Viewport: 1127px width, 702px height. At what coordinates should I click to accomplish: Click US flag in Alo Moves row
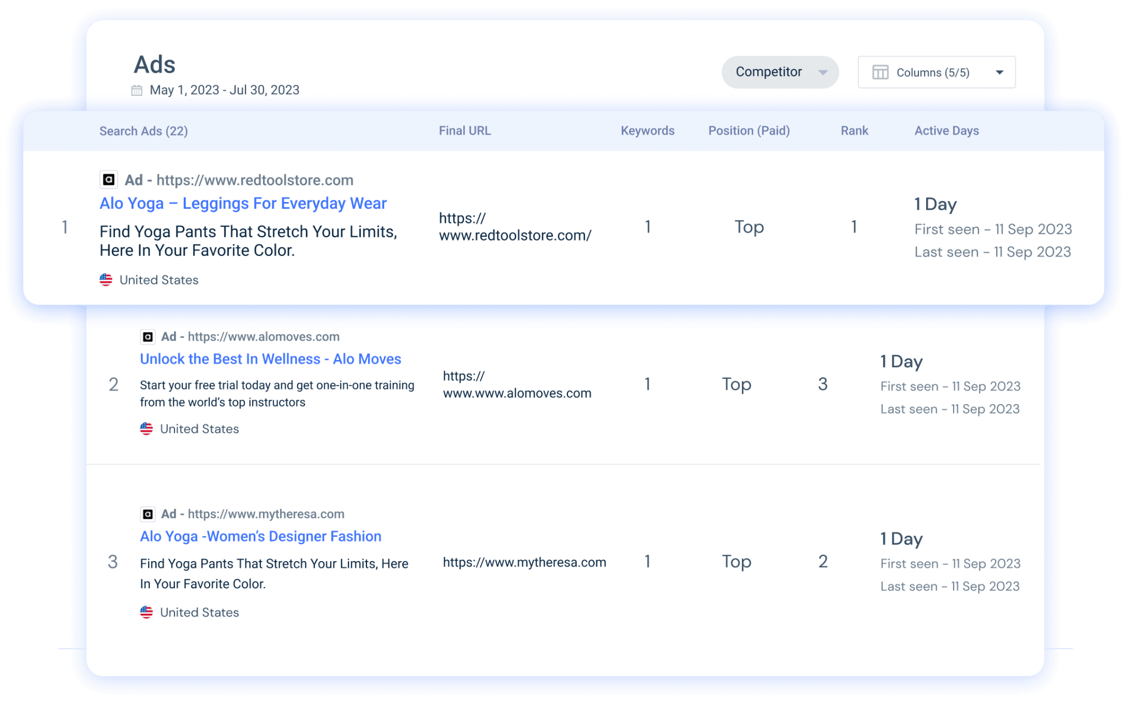click(x=146, y=429)
